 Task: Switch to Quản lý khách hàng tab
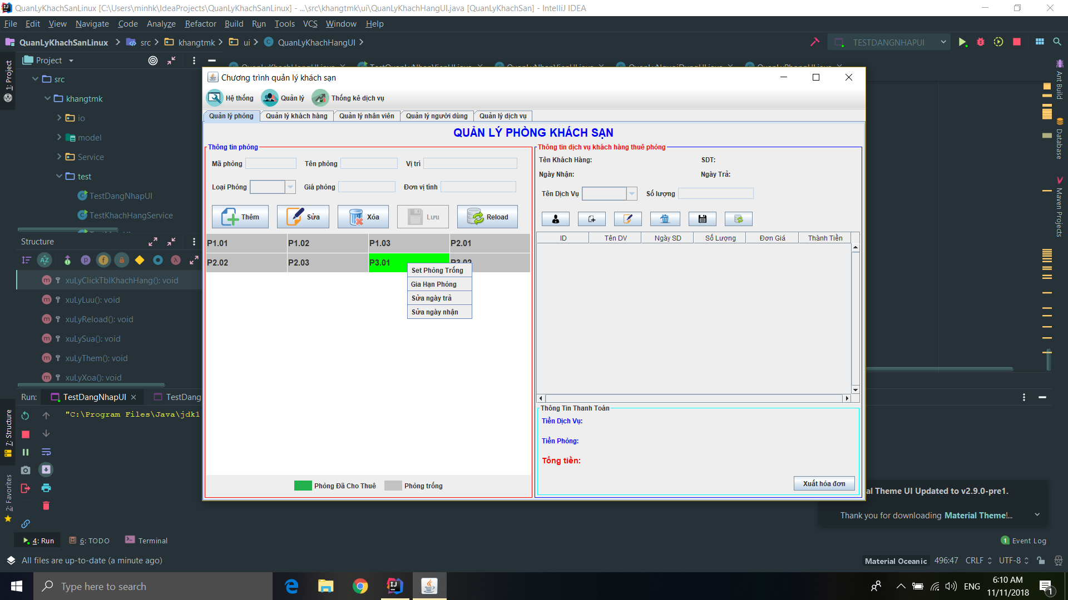pyautogui.click(x=296, y=116)
